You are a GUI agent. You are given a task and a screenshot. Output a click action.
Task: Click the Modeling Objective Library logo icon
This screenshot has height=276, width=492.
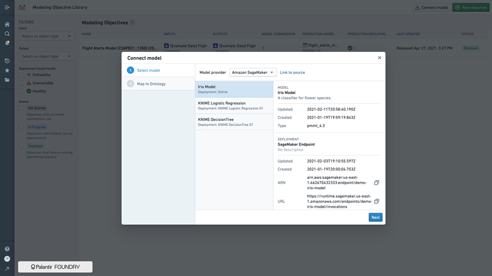pos(22,7)
